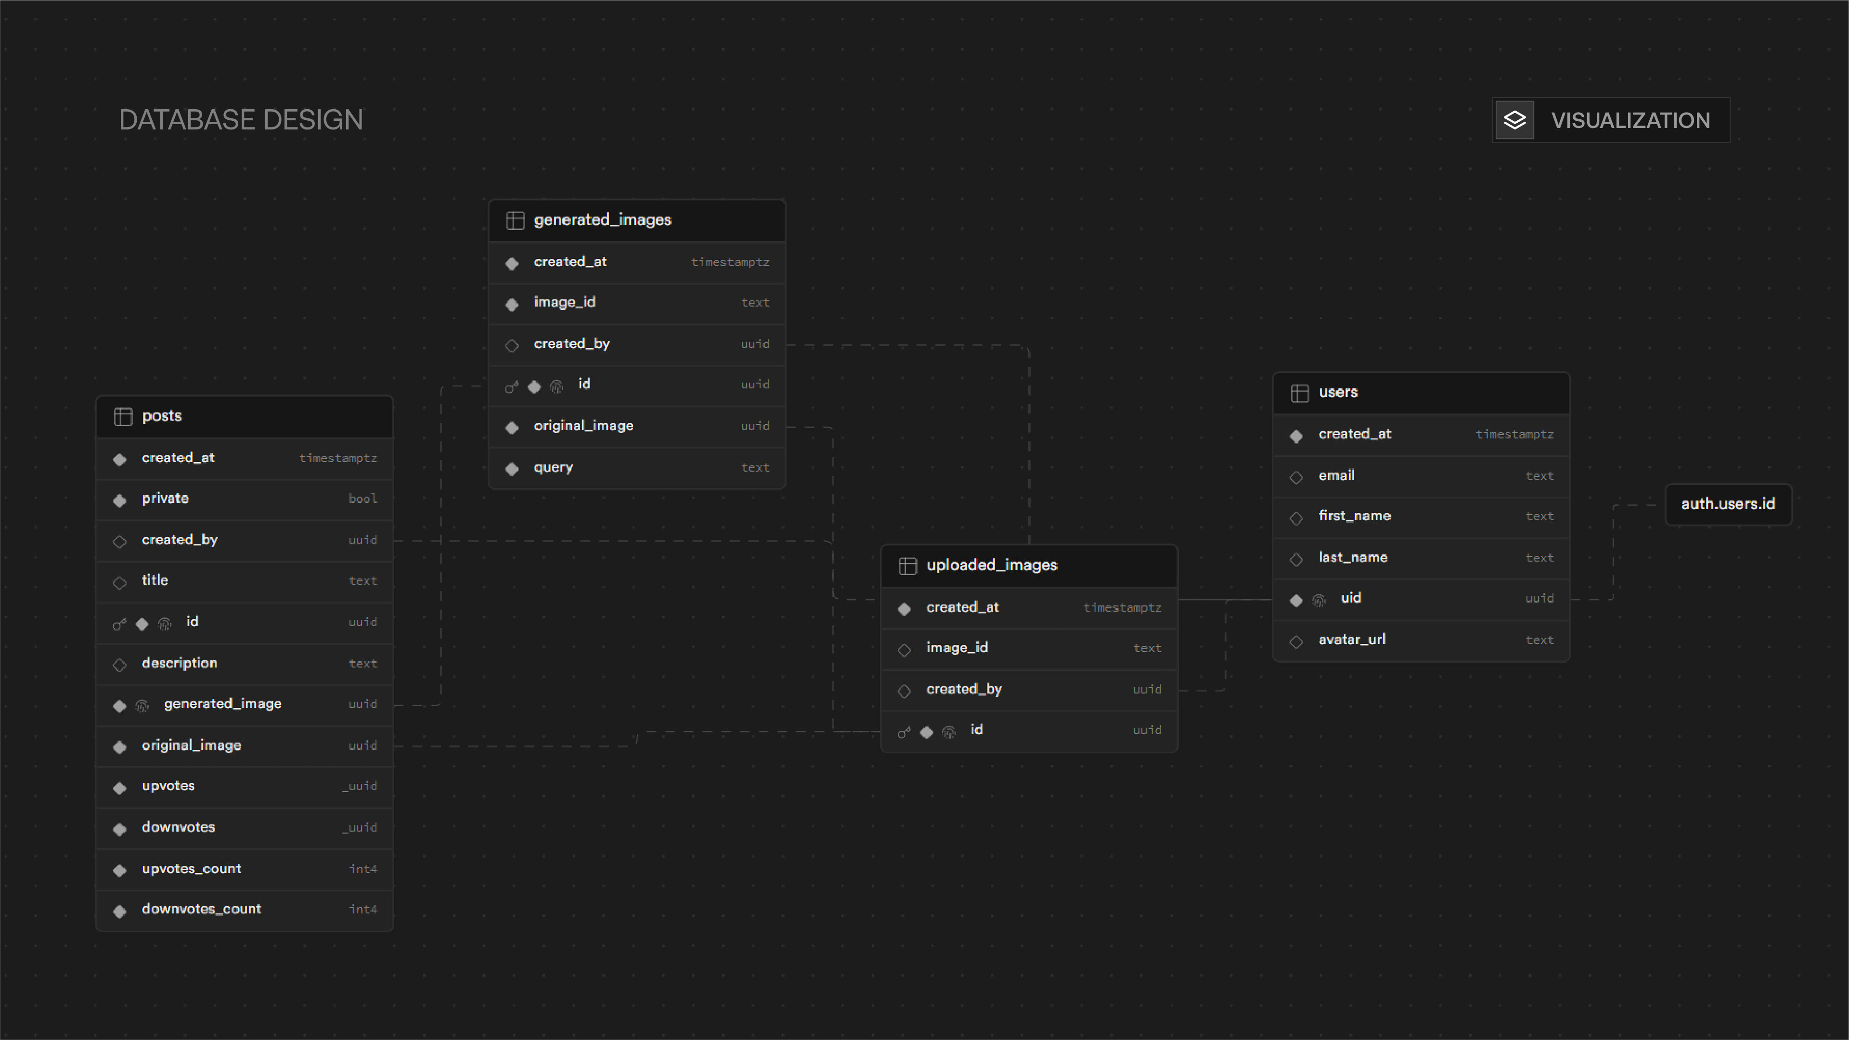Click the hollow diamond beside users avatar_url
This screenshot has height=1040, width=1849.
pos(1296,641)
